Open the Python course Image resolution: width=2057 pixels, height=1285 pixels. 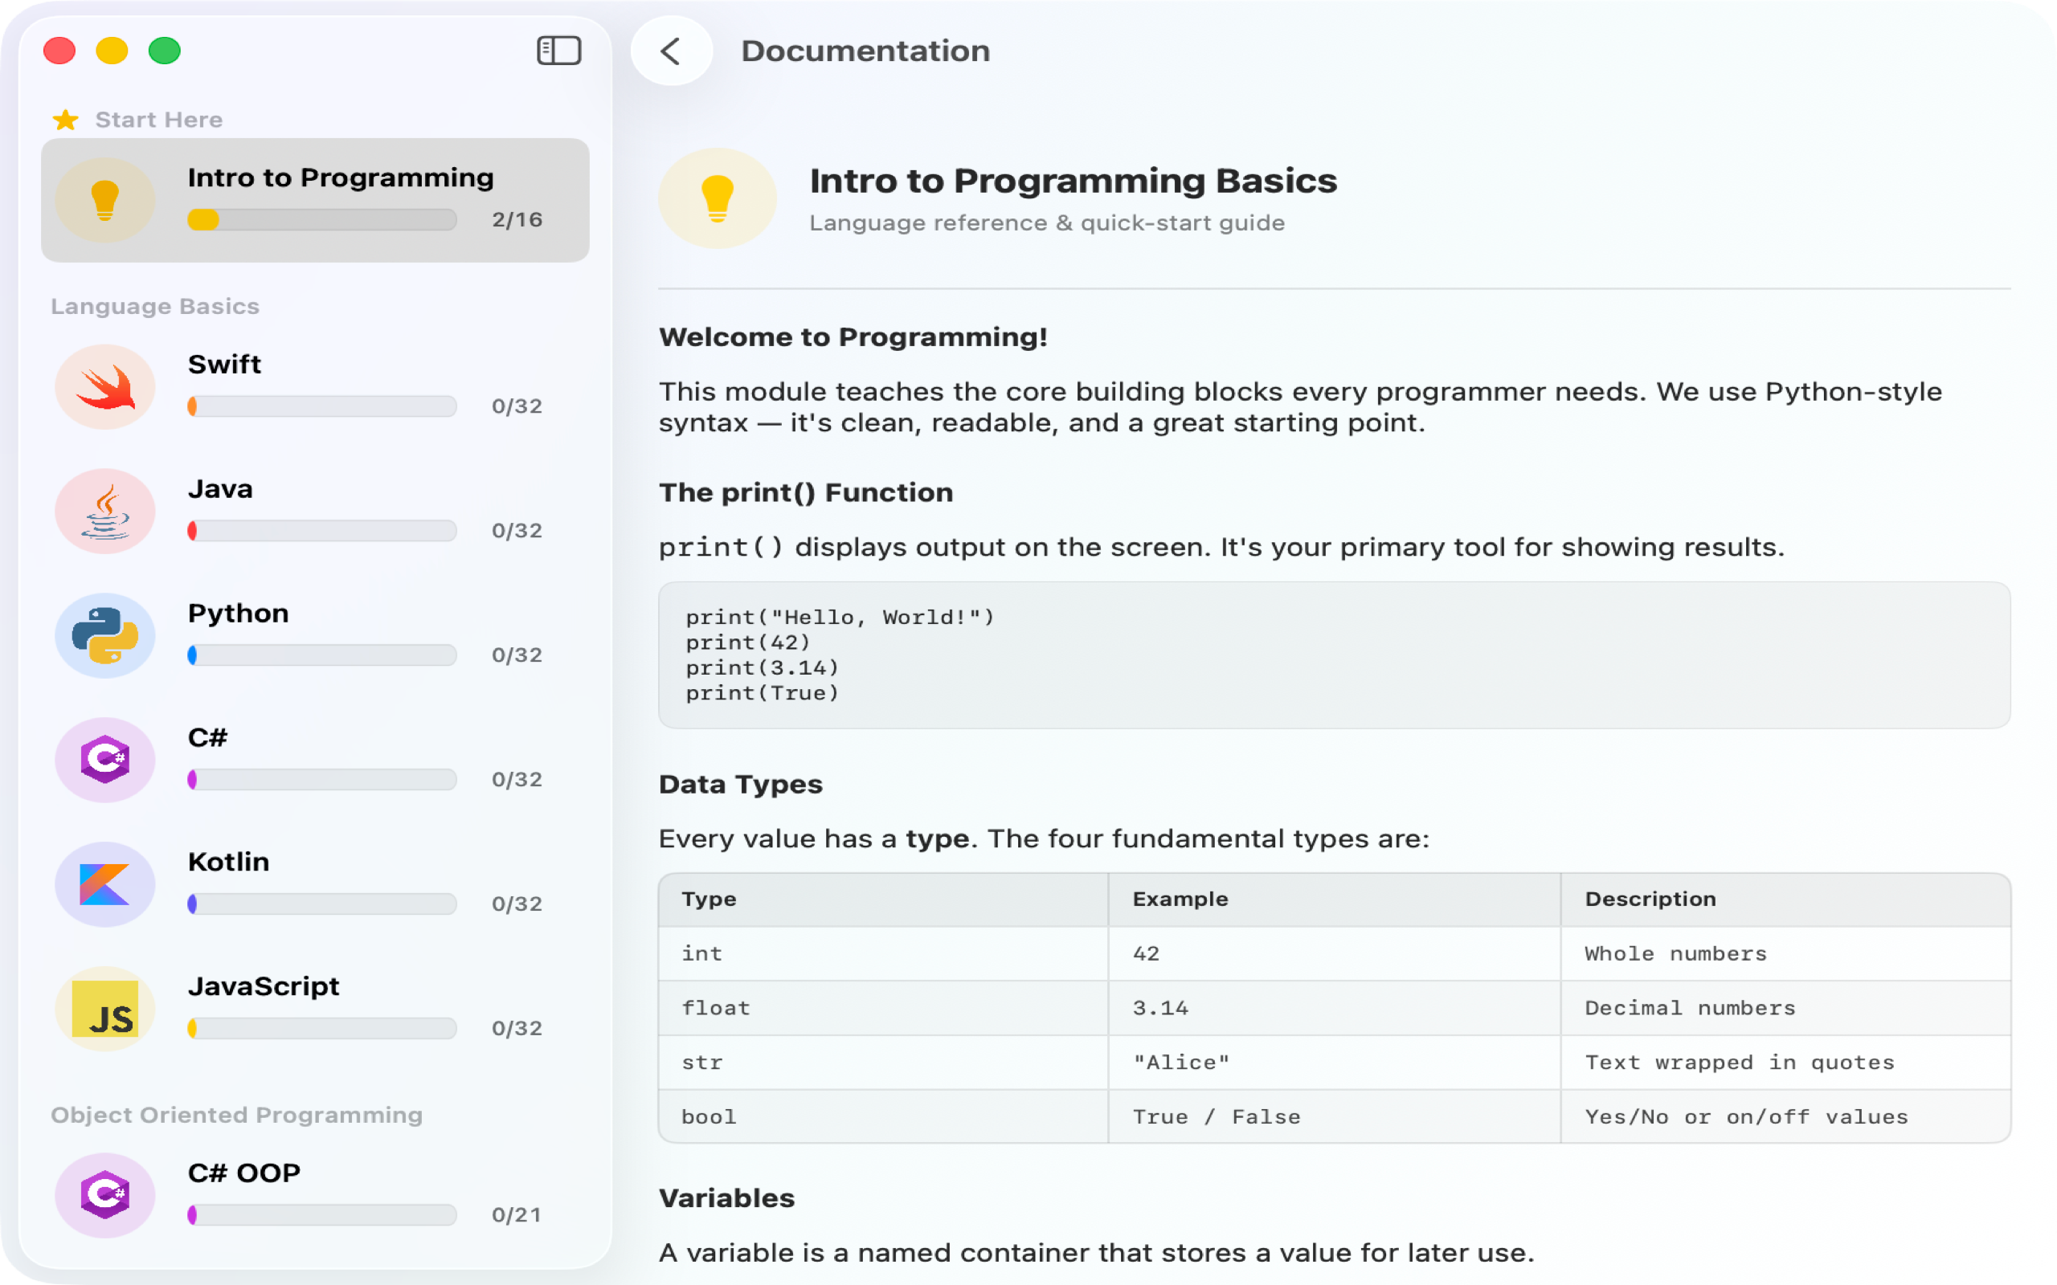point(315,636)
